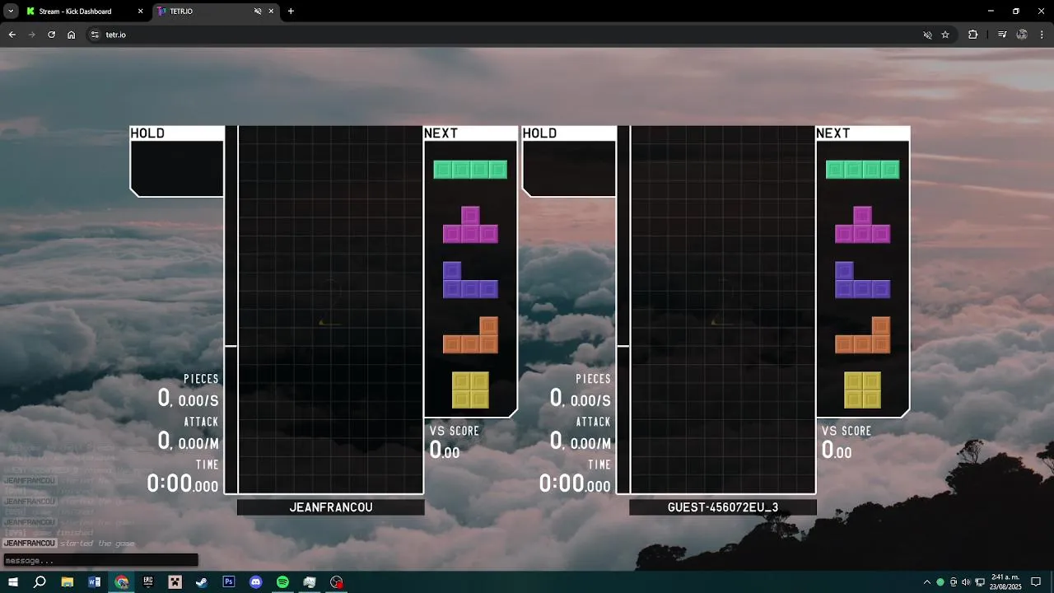Reload the tetr.io page
This screenshot has width=1054, height=593.
point(51,35)
